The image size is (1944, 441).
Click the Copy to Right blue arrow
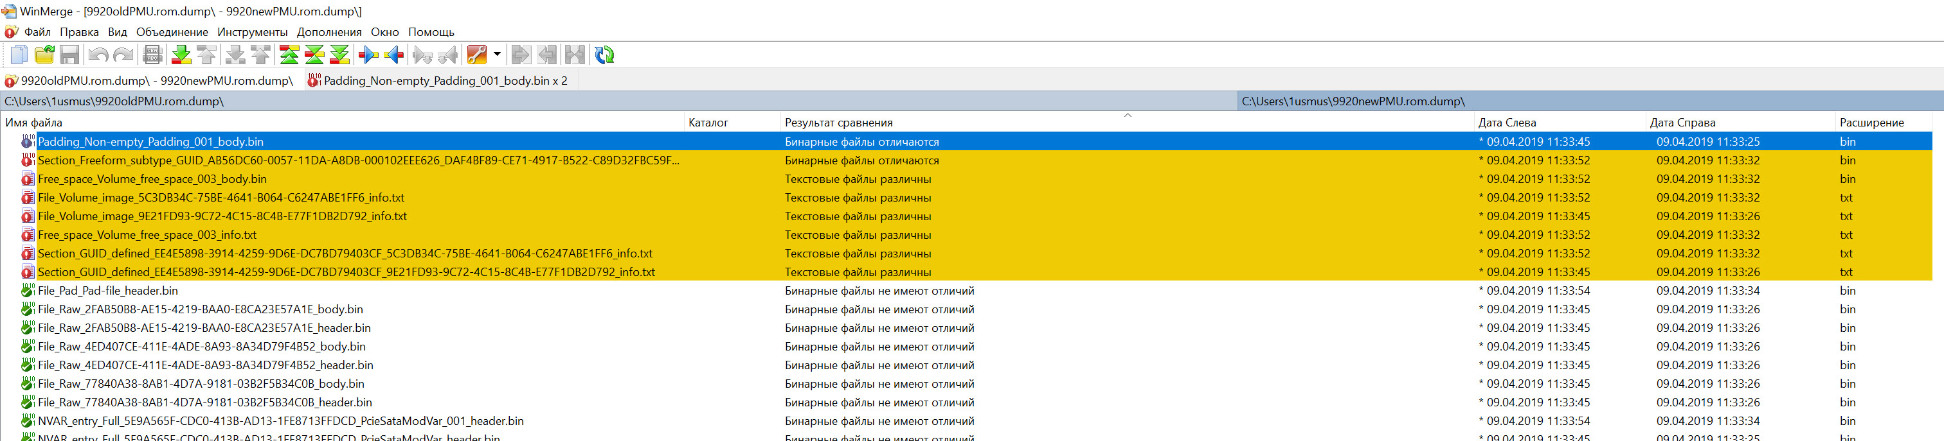tap(368, 55)
